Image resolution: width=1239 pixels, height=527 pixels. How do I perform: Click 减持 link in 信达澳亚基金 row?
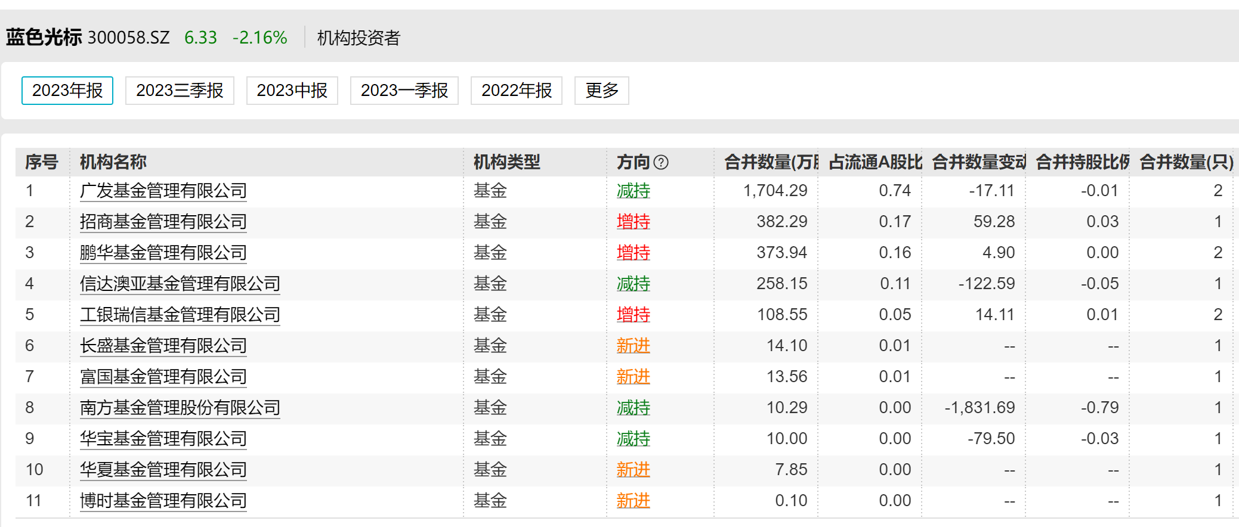[634, 284]
